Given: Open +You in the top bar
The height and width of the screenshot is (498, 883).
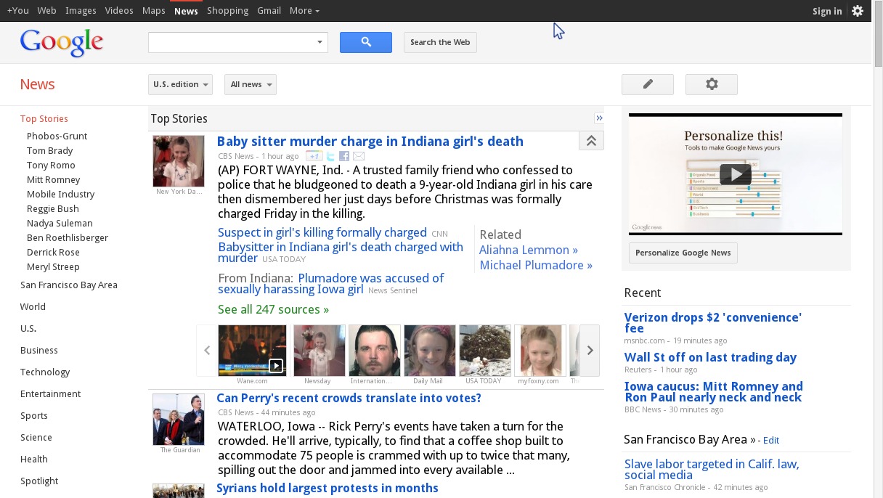Looking at the screenshot, I should pyautogui.click(x=18, y=11).
